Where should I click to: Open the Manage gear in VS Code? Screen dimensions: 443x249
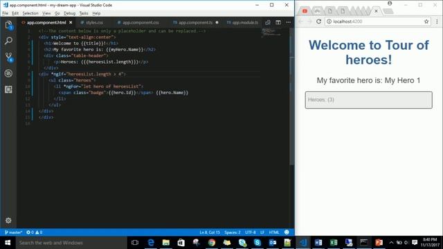[8, 221]
